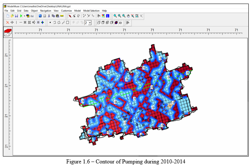Open the color legend rainbow icon
Viewport: 252px width, 167px height.
coord(103,16)
